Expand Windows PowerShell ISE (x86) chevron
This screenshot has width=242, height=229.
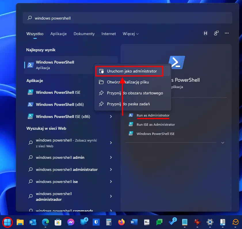click(111, 117)
